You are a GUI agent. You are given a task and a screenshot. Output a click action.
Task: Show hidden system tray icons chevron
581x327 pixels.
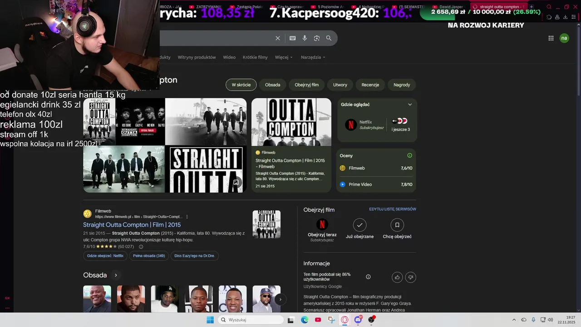[x=514, y=320]
